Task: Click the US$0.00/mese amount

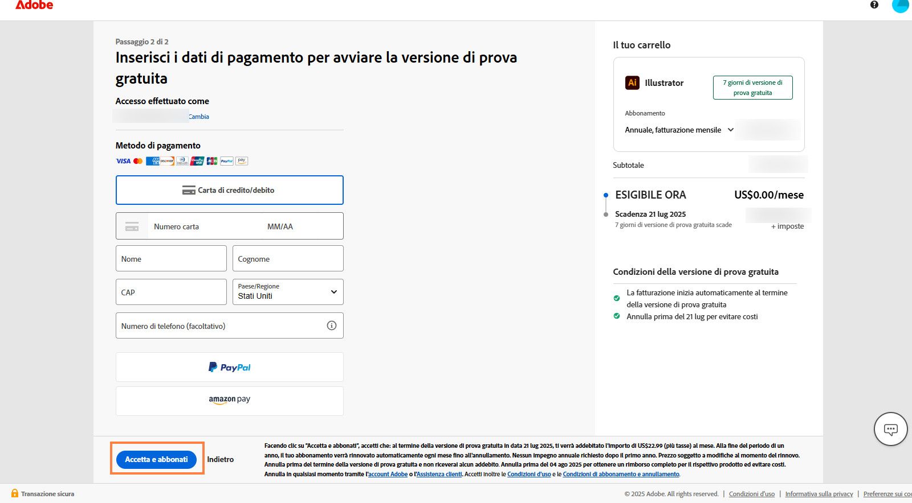Action: point(769,195)
